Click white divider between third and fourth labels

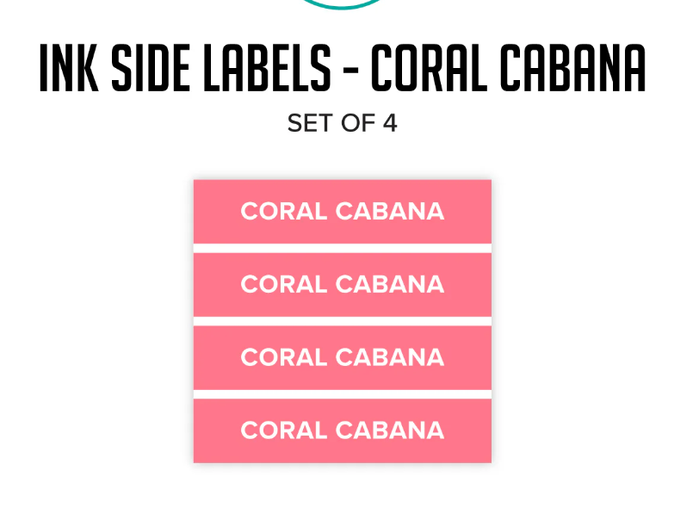tap(343, 395)
